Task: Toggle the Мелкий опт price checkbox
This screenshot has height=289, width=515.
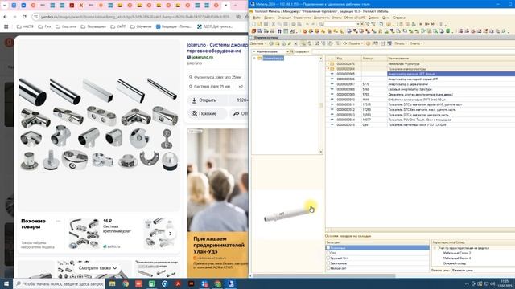Action: pos(328,268)
